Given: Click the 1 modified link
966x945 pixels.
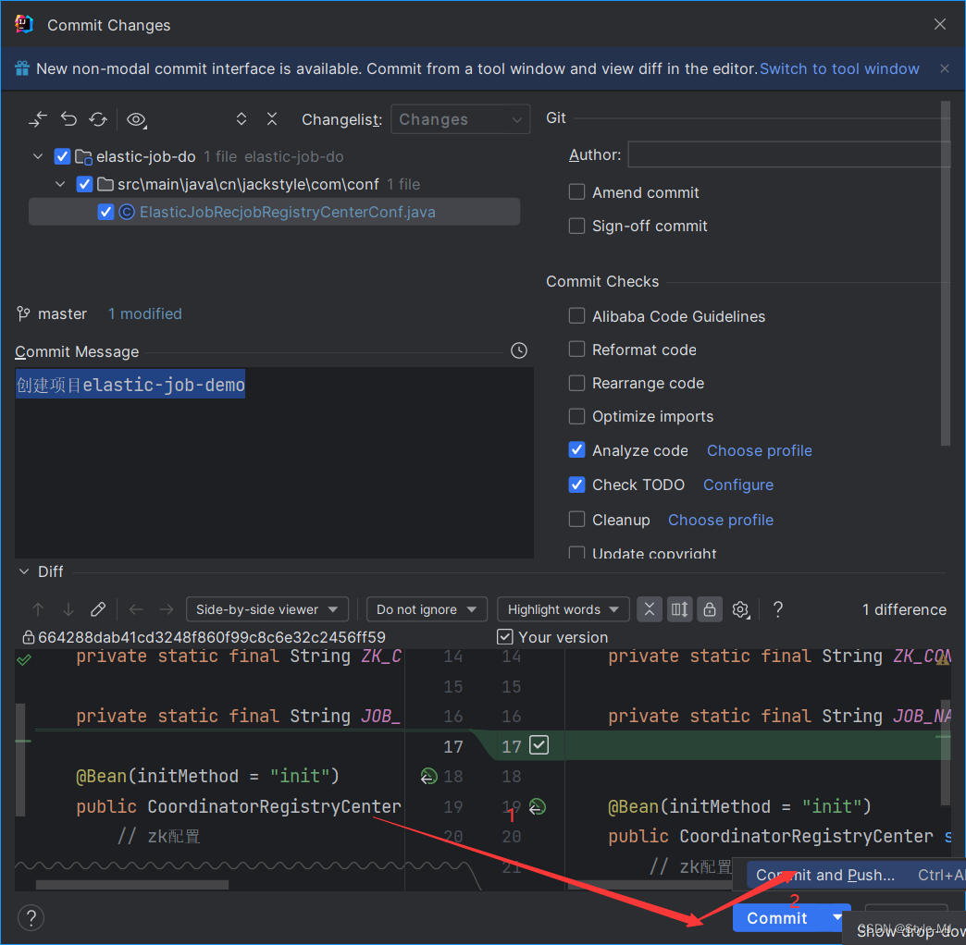Looking at the screenshot, I should click(x=144, y=314).
